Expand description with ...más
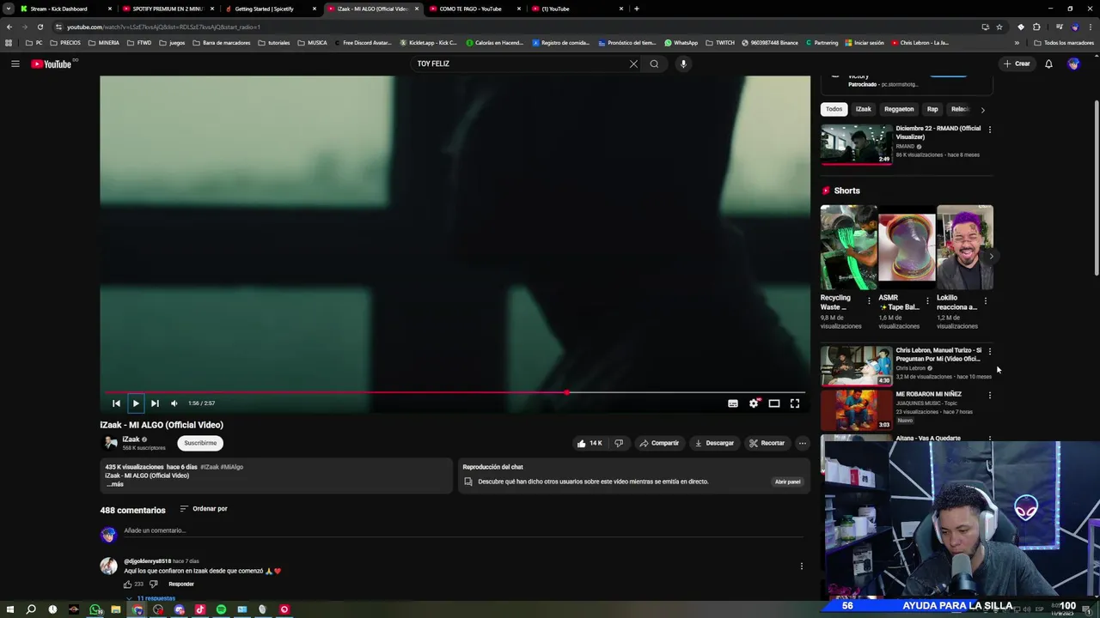This screenshot has width=1100, height=618. coord(115,484)
